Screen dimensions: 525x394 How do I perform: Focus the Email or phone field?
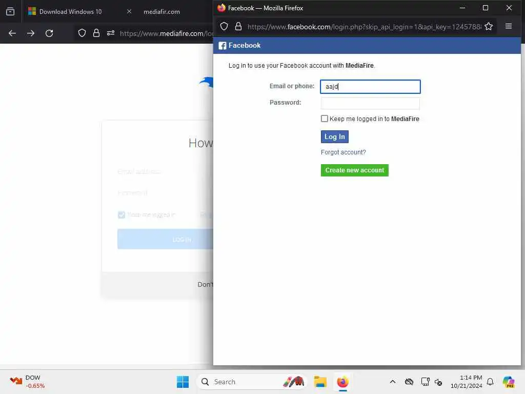coord(370,86)
